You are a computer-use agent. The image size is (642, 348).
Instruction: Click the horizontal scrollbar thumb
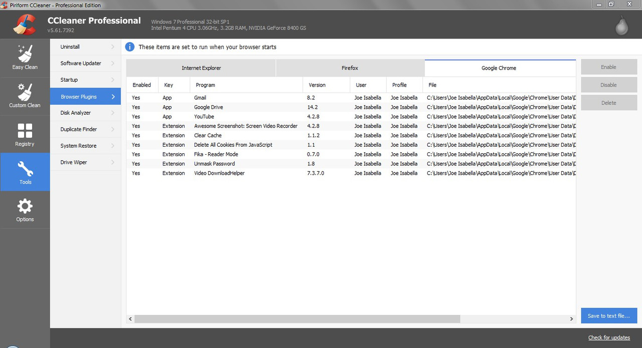point(297,318)
